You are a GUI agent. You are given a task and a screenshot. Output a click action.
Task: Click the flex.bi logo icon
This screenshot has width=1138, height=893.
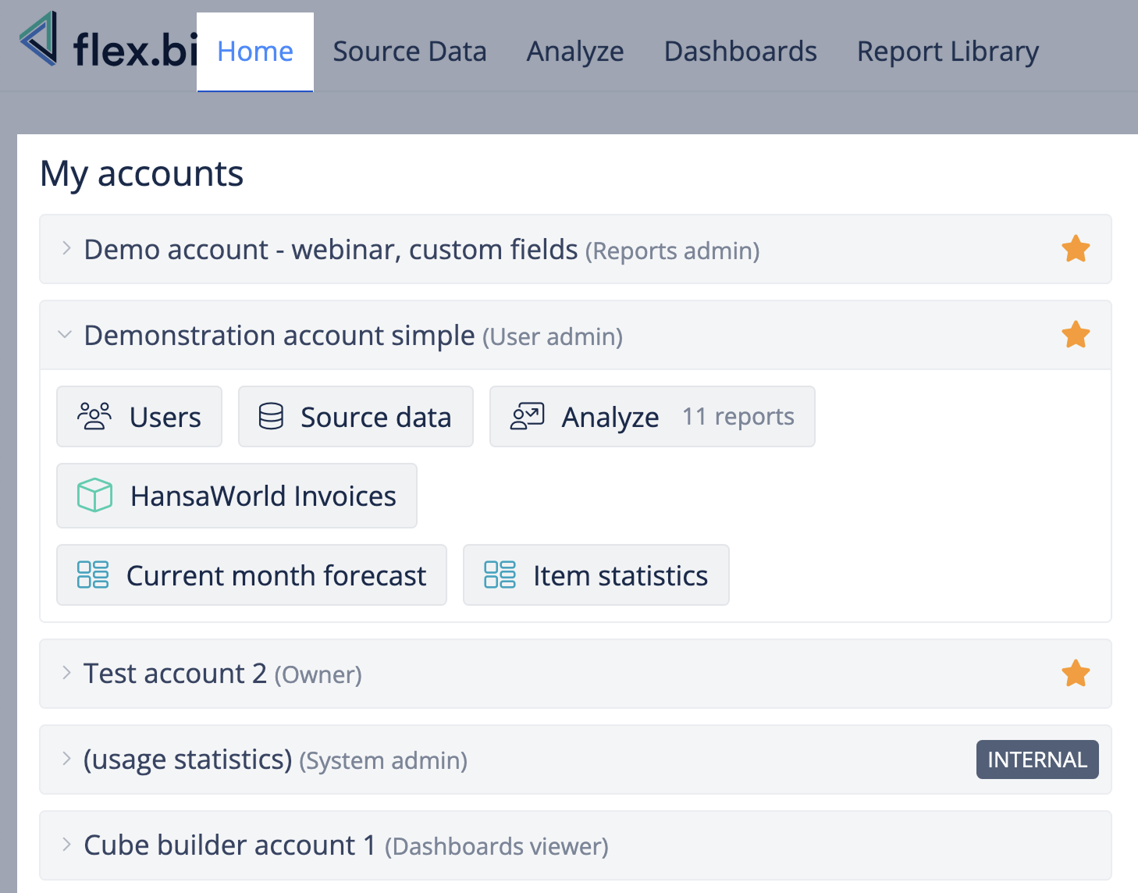[39, 39]
